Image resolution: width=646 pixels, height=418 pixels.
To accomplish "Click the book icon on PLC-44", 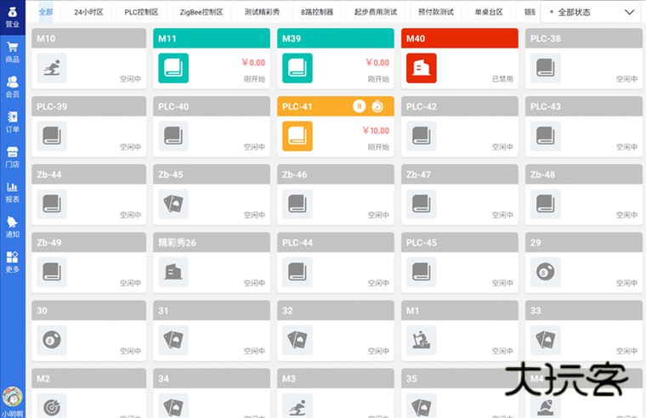I will pos(297,272).
